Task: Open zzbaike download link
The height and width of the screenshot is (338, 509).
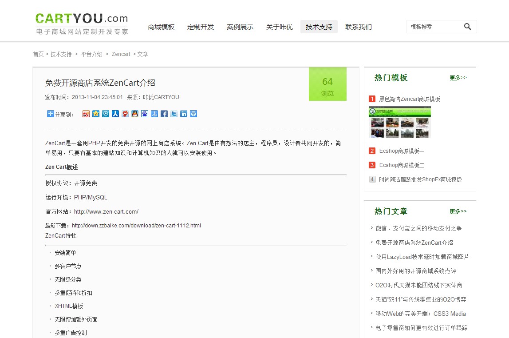Action: [136, 226]
